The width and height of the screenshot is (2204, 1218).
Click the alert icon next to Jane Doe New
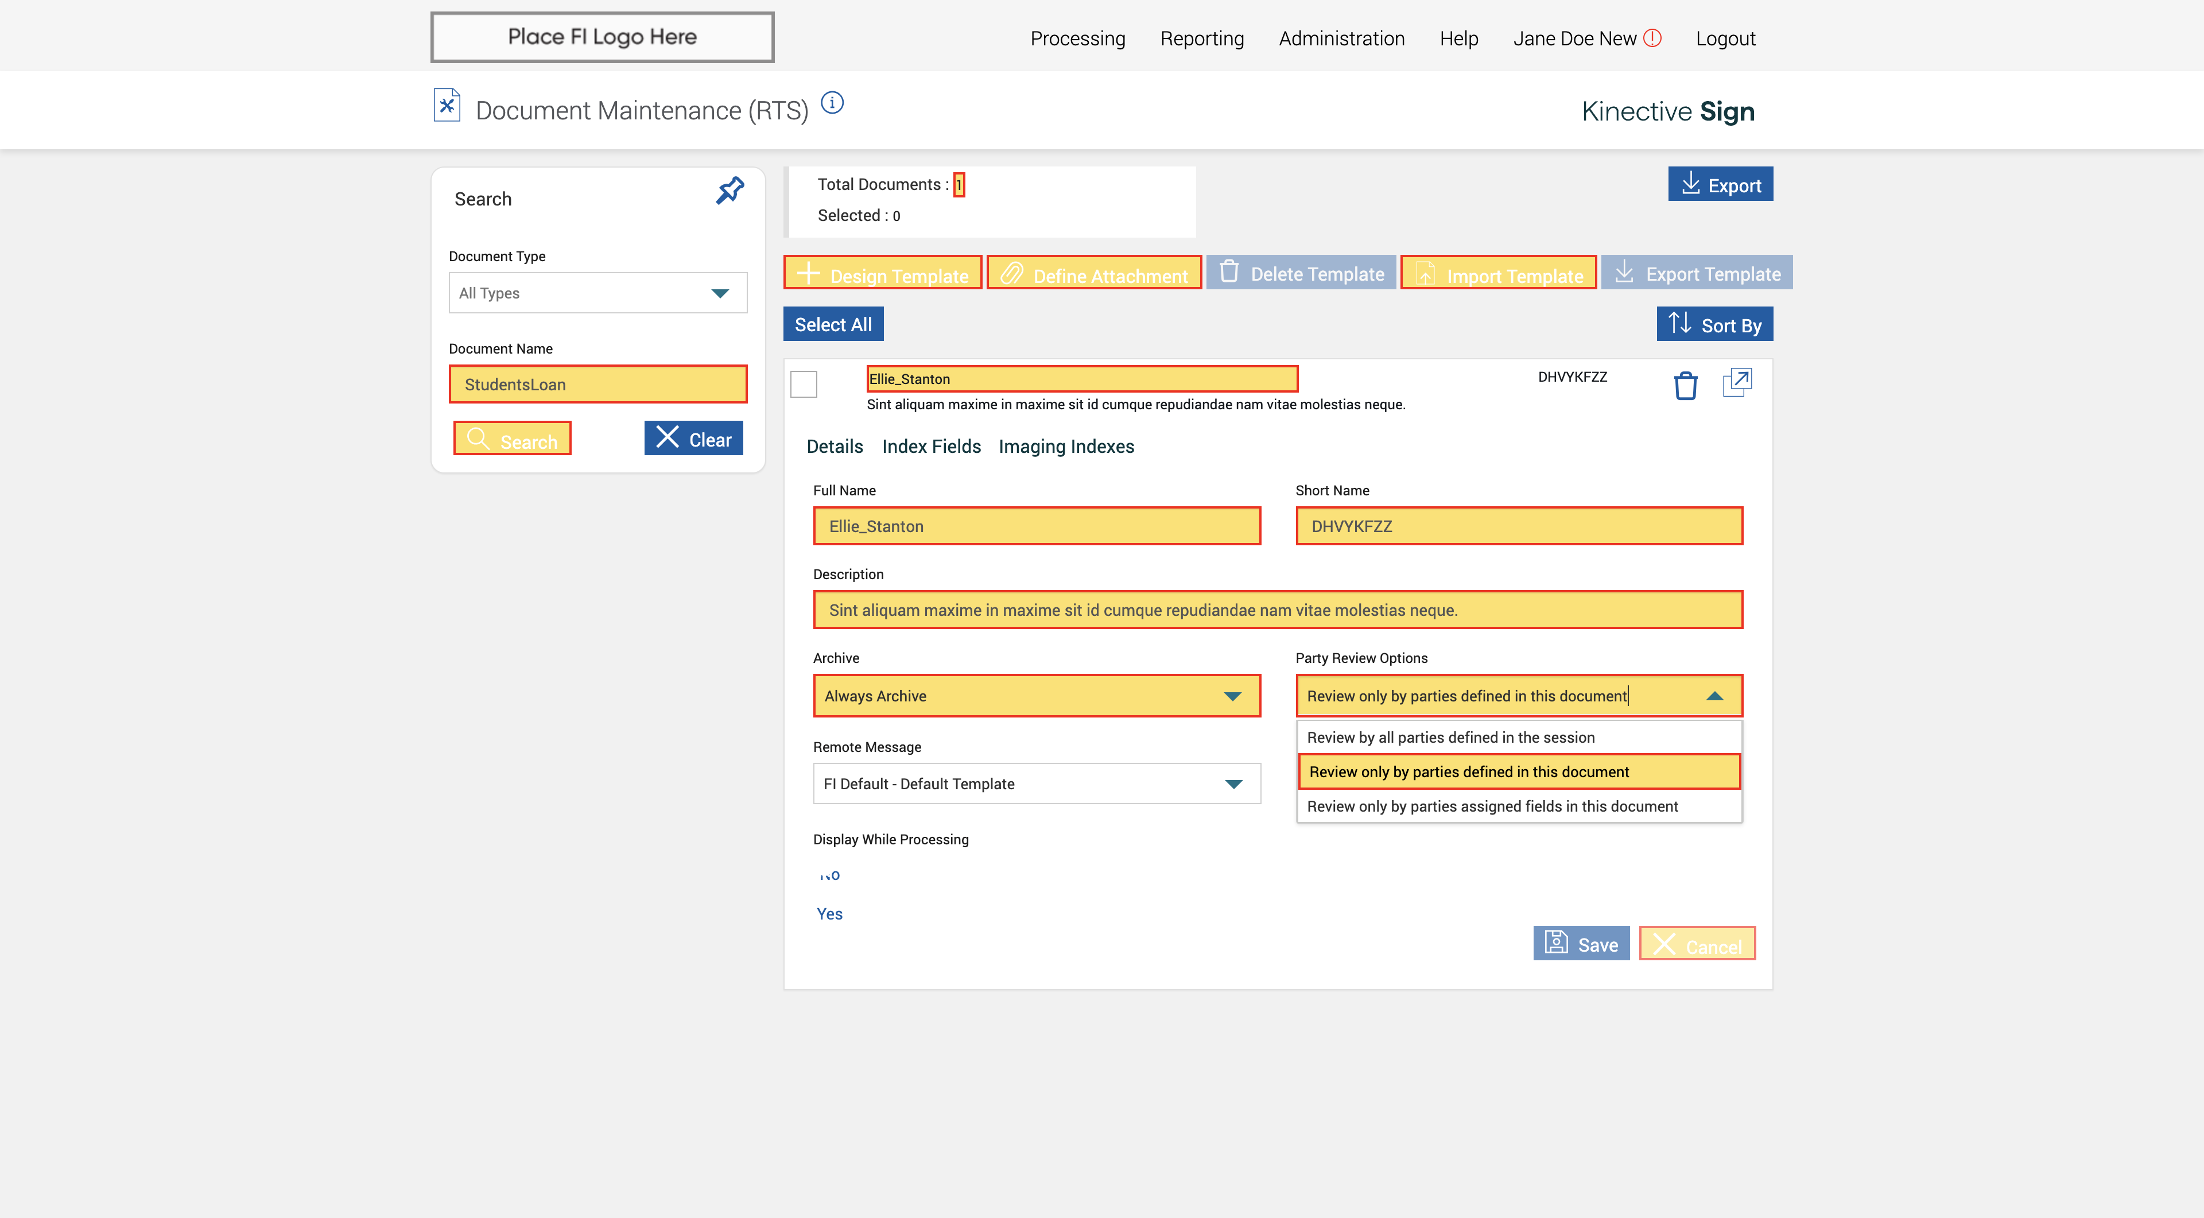[1652, 38]
